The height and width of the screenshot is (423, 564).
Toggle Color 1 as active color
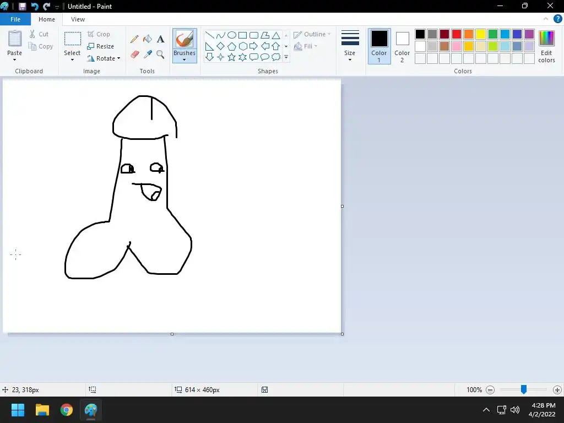379,46
